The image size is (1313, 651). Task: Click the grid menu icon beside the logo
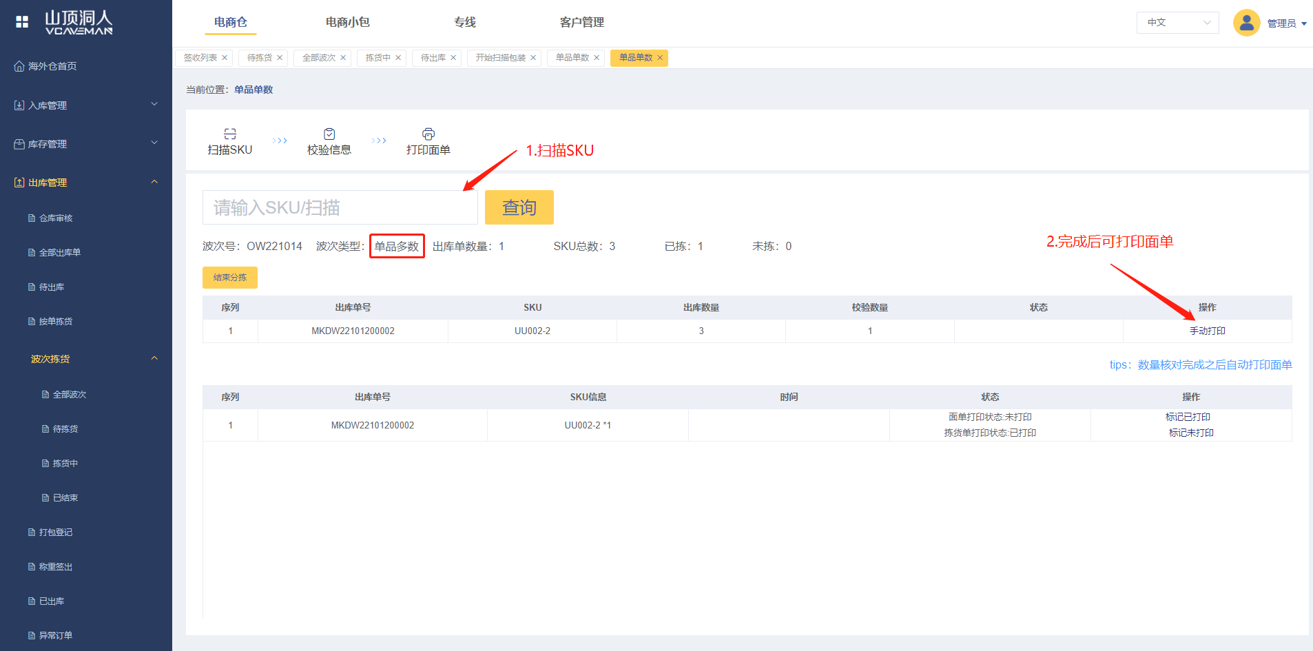coord(22,22)
